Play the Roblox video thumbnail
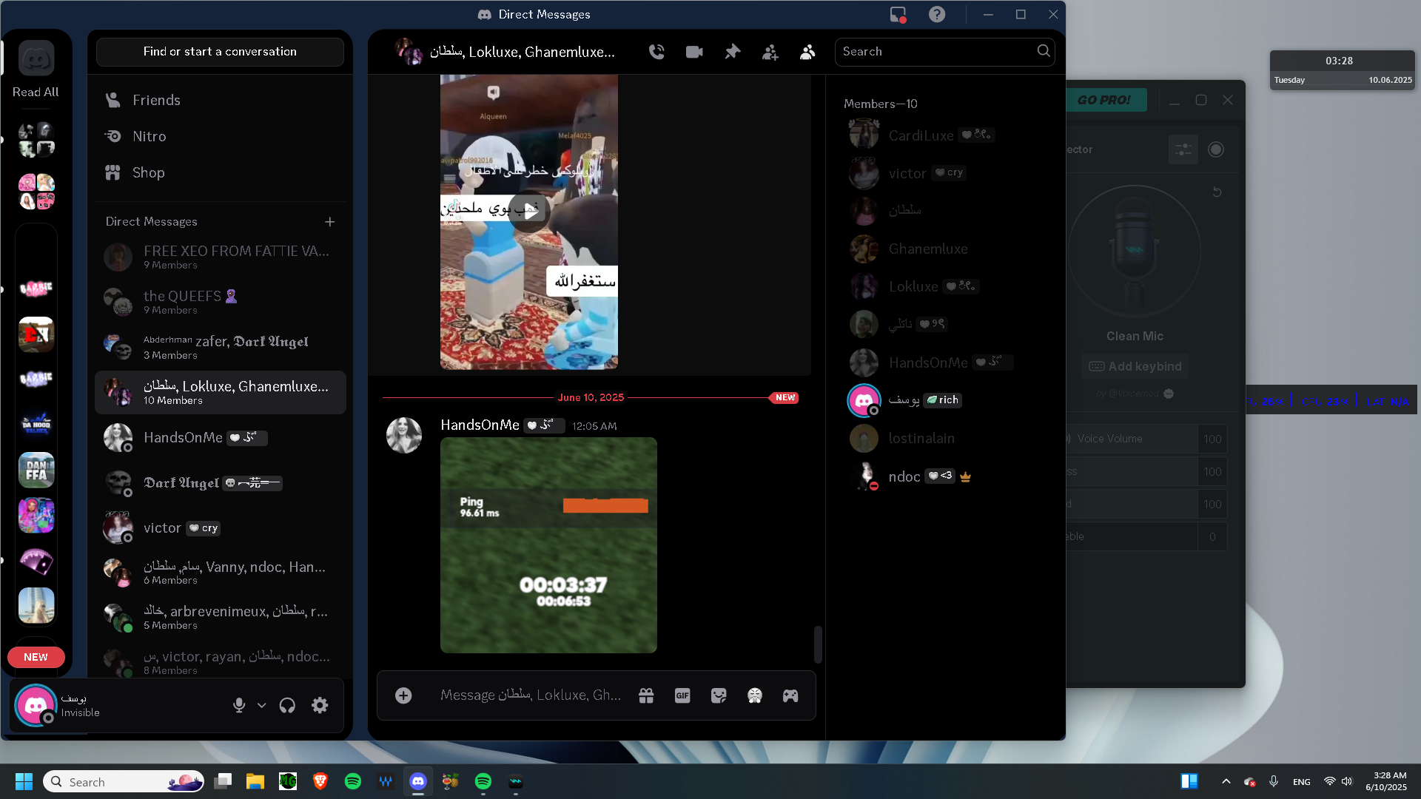The width and height of the screenshot is (1421, 799). [528, 212]
